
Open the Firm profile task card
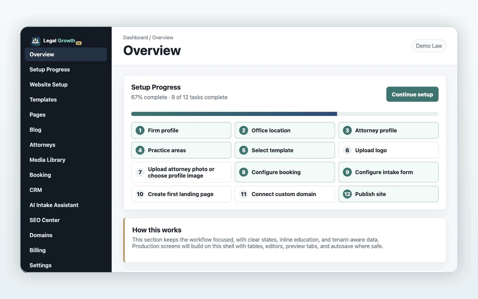pyautogui.click(x=181, y=131)
